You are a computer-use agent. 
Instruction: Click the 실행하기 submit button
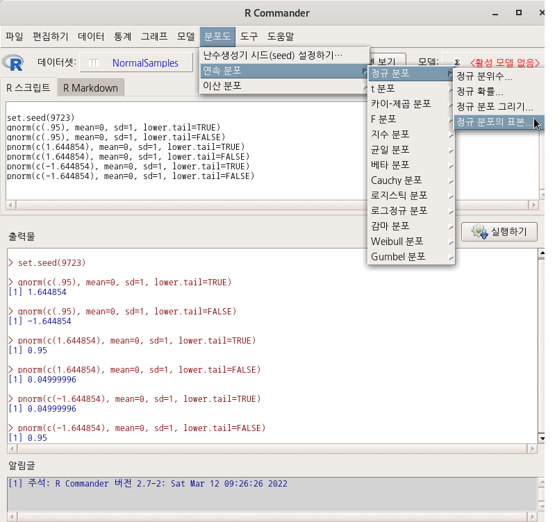[x=499, y=232]
